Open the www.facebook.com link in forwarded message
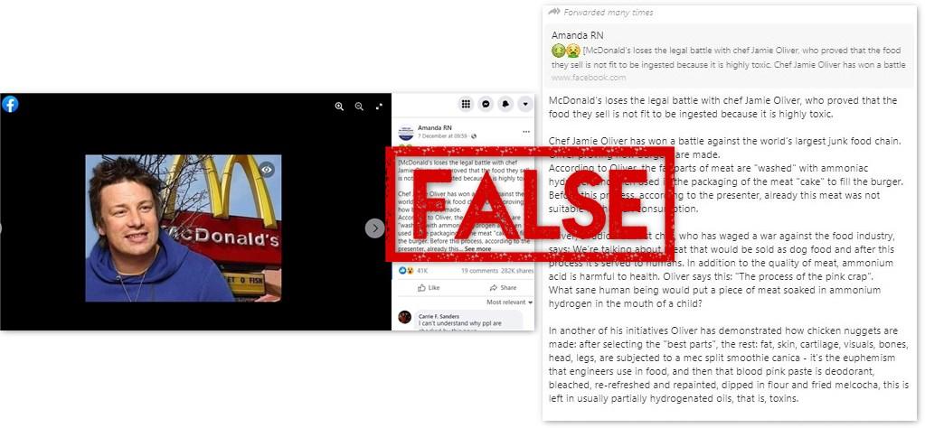This screenshot has height=428, width=925. click(x=589, y=78)
